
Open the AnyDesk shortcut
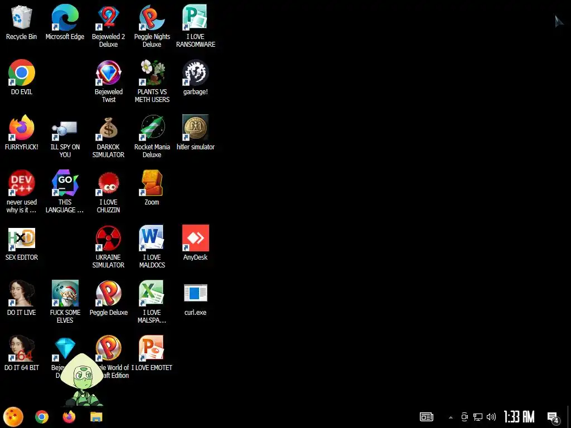[196, 243]
